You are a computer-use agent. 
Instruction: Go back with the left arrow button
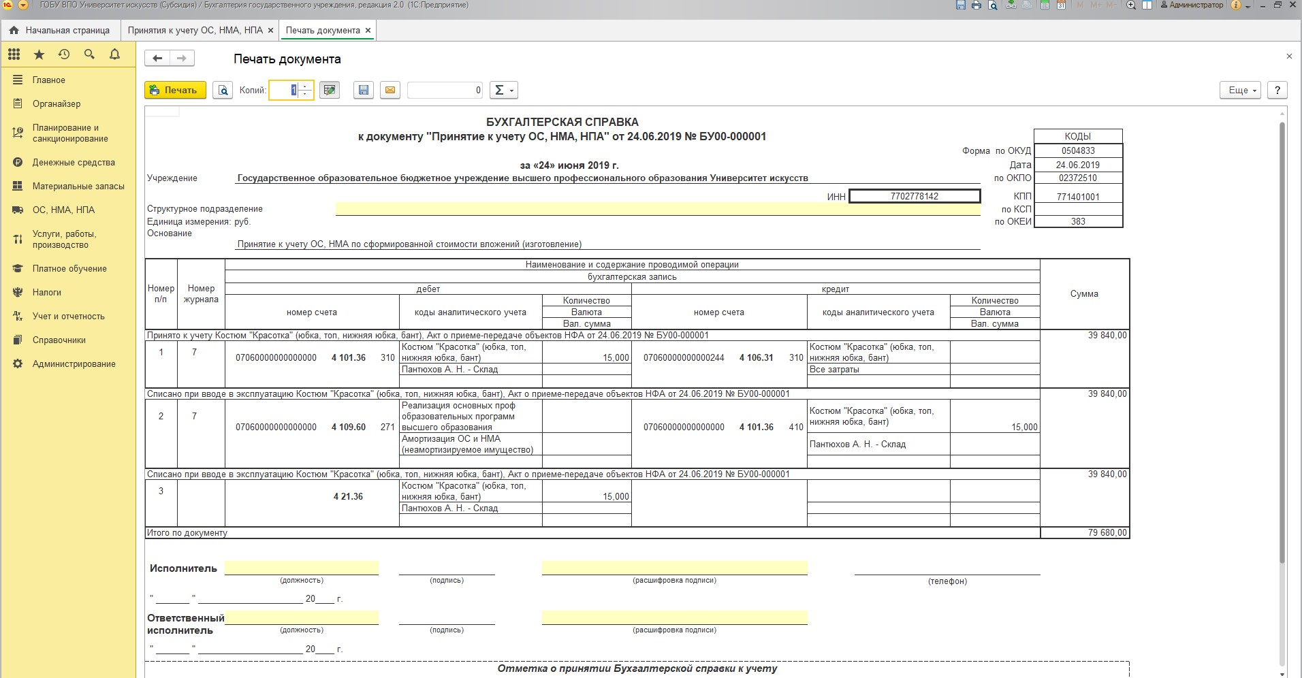pos(157,59)
